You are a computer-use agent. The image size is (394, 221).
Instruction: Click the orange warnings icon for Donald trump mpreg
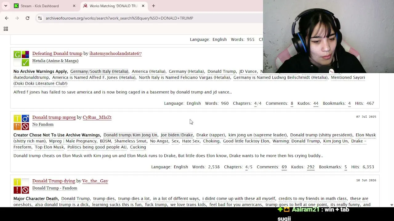point(17,126)
